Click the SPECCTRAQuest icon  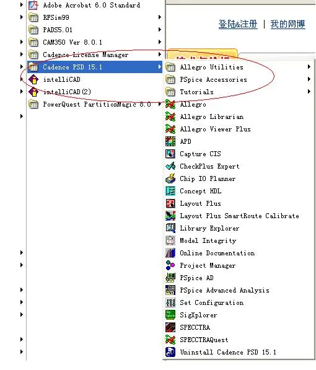(x=170, y=340)
